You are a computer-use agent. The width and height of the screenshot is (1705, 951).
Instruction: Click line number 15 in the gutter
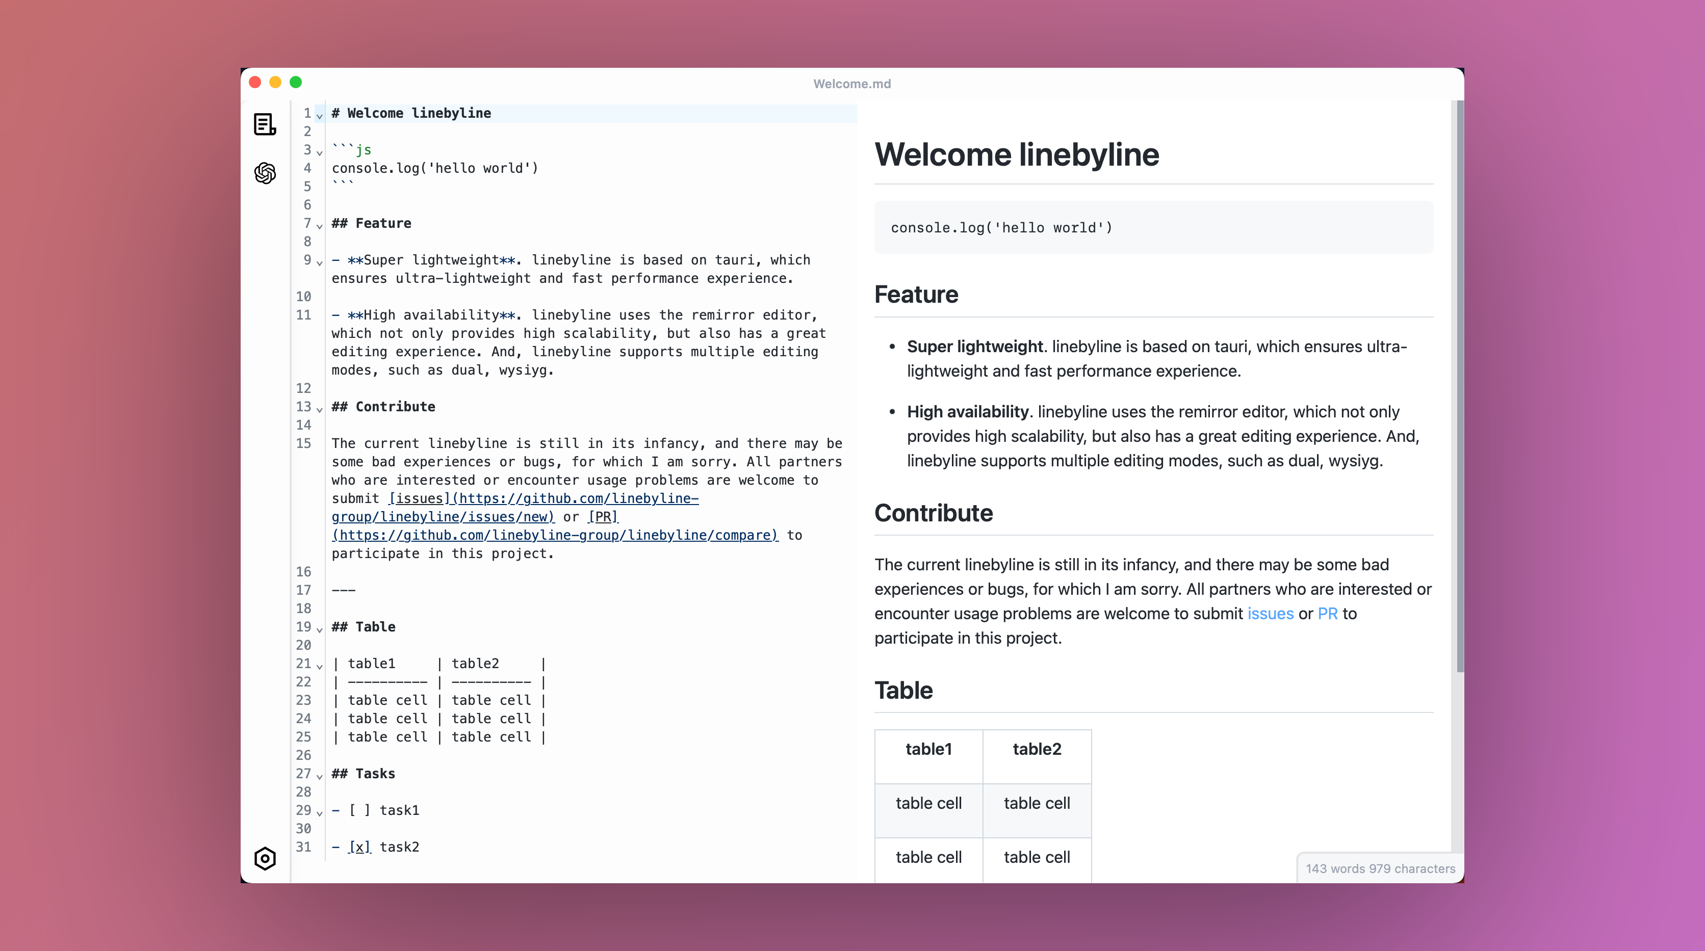coord(303,443)
